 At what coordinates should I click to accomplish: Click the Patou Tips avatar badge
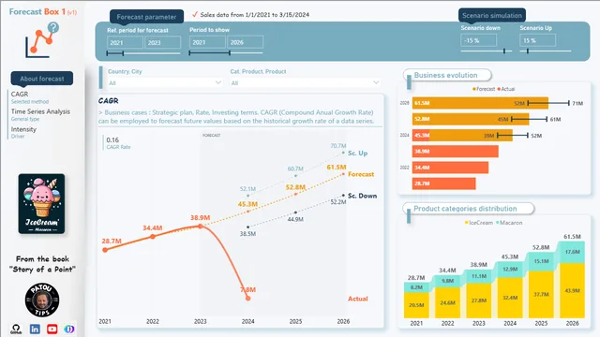pyautogui.click(x=42, y=300)
